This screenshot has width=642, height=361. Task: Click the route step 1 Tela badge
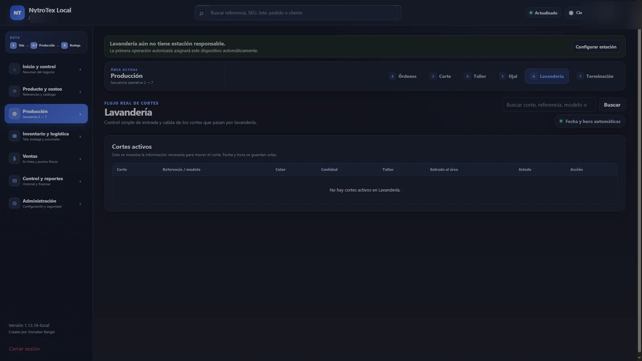[13, 45]
